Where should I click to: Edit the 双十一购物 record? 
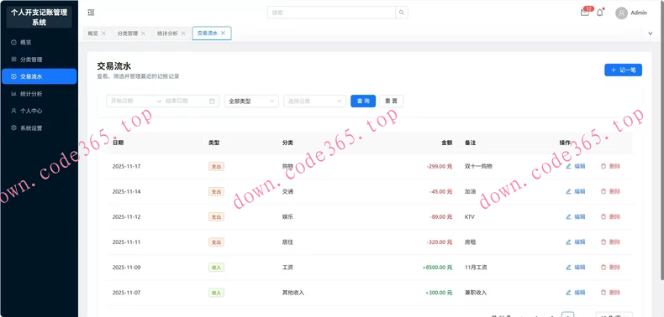pos(576,166)
